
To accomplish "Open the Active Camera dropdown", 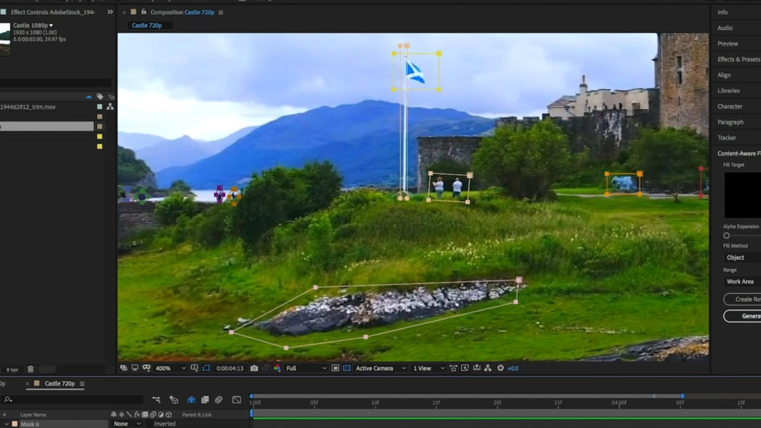I will tap(381, 368).
